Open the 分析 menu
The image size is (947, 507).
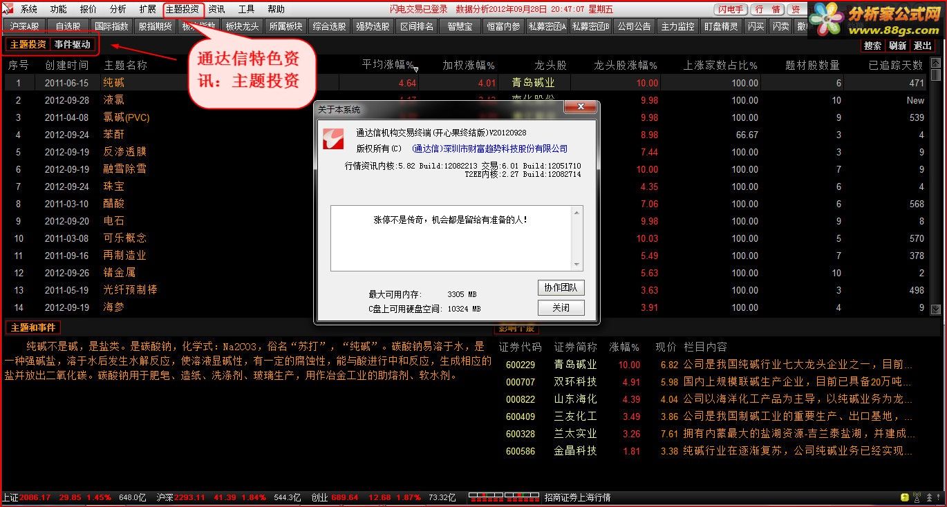[118, 9]
